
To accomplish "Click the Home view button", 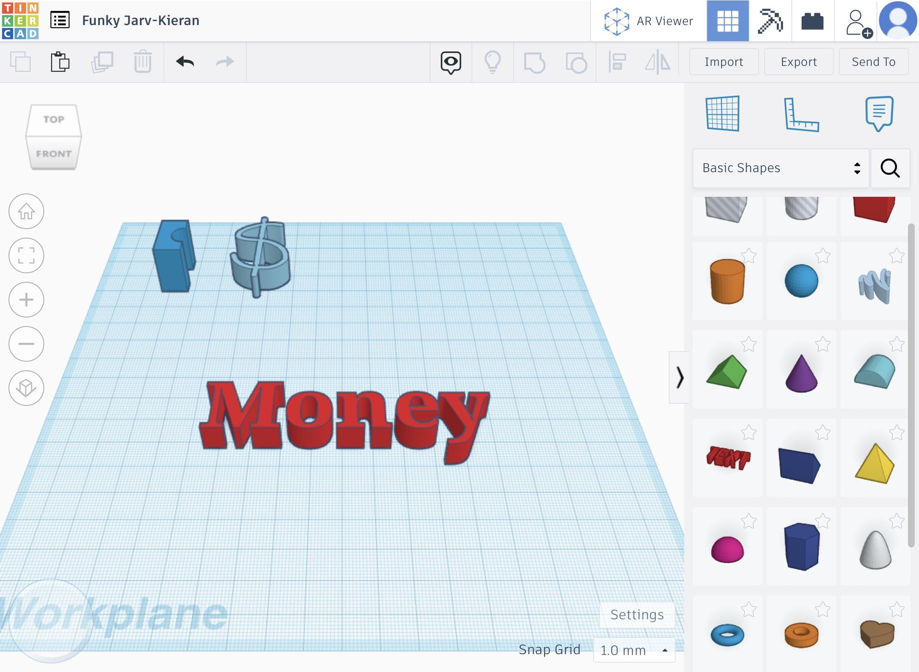I will point(26,212).
